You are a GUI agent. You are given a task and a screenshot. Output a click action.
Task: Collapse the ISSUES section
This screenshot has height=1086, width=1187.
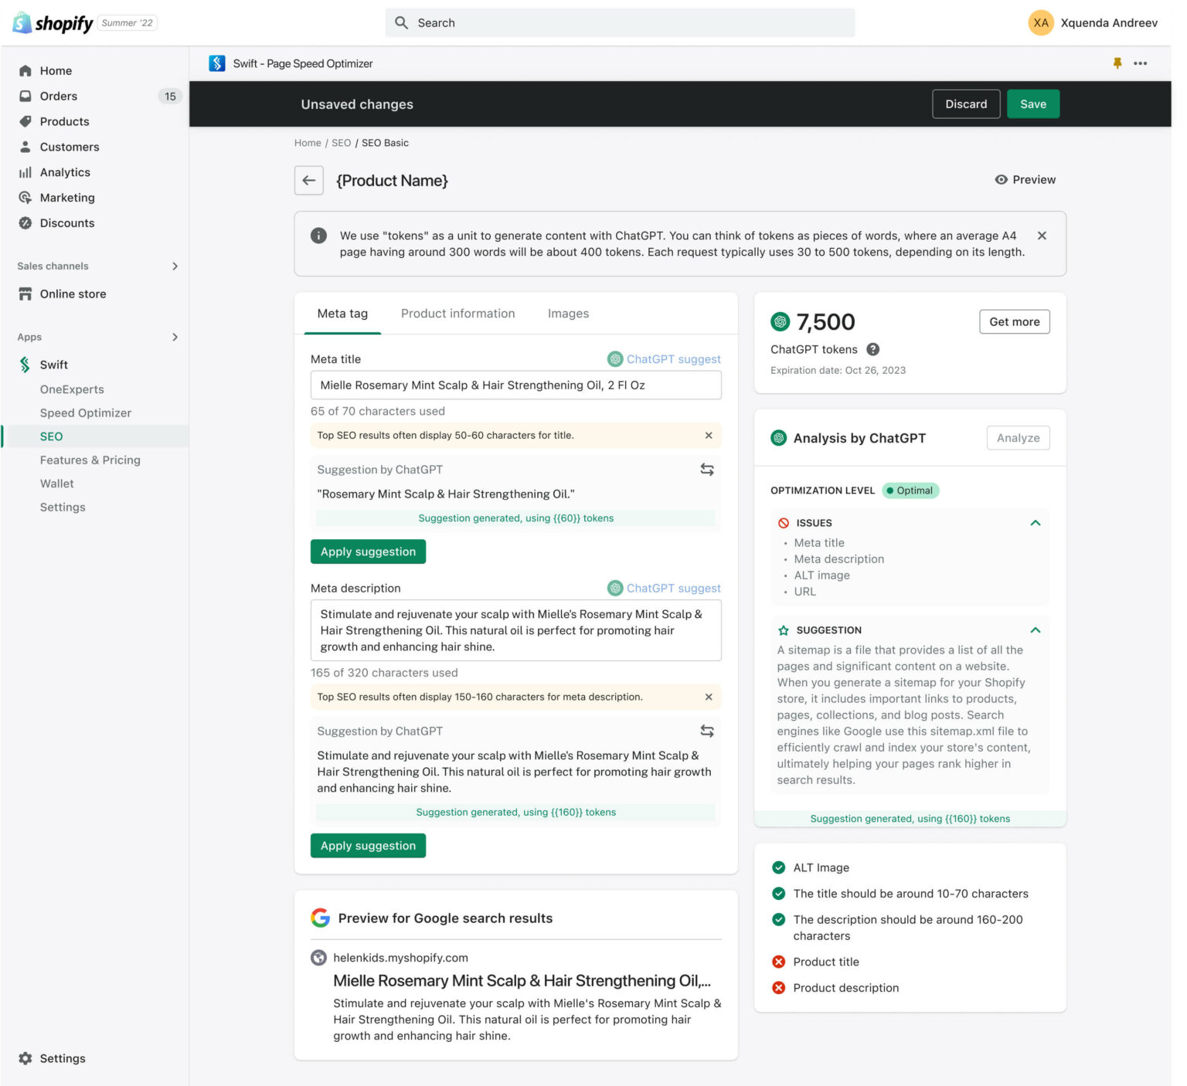pos(1036,522)
